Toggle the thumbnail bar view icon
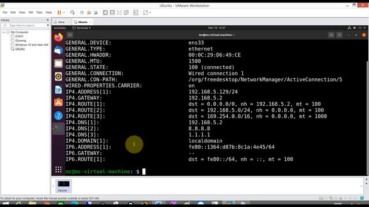This screenshot has height=207, width=369. tap(112, 13)
